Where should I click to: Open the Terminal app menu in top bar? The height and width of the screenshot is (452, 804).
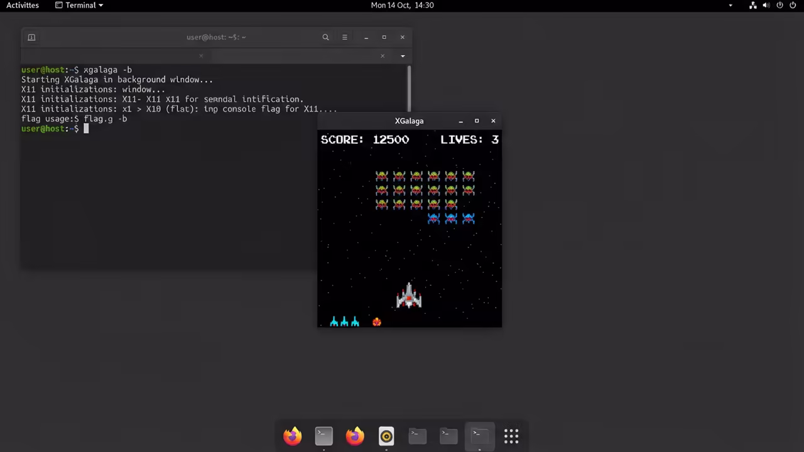[x=79, y=5]
